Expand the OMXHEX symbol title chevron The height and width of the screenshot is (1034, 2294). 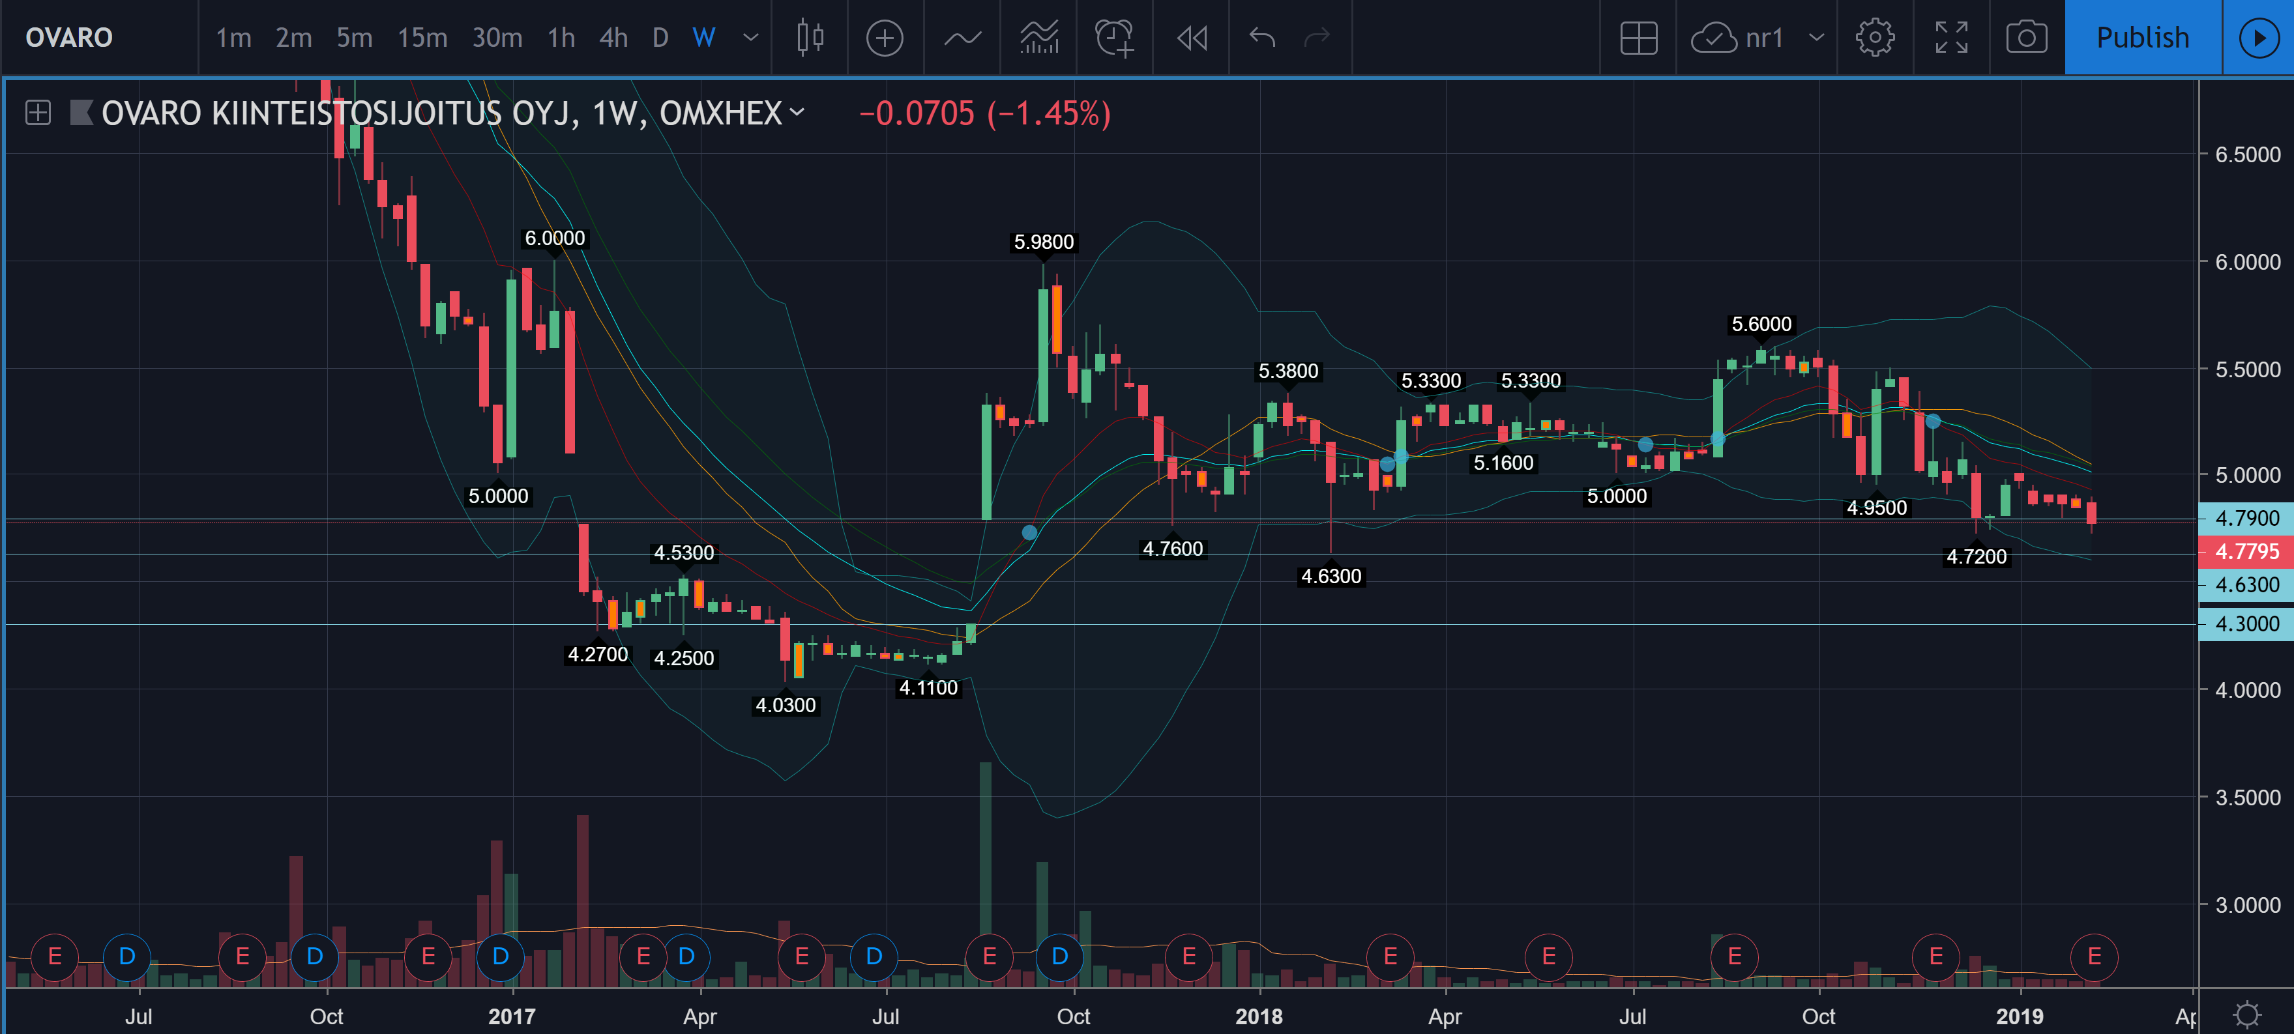pyautogui.click(x=797, y=112)
